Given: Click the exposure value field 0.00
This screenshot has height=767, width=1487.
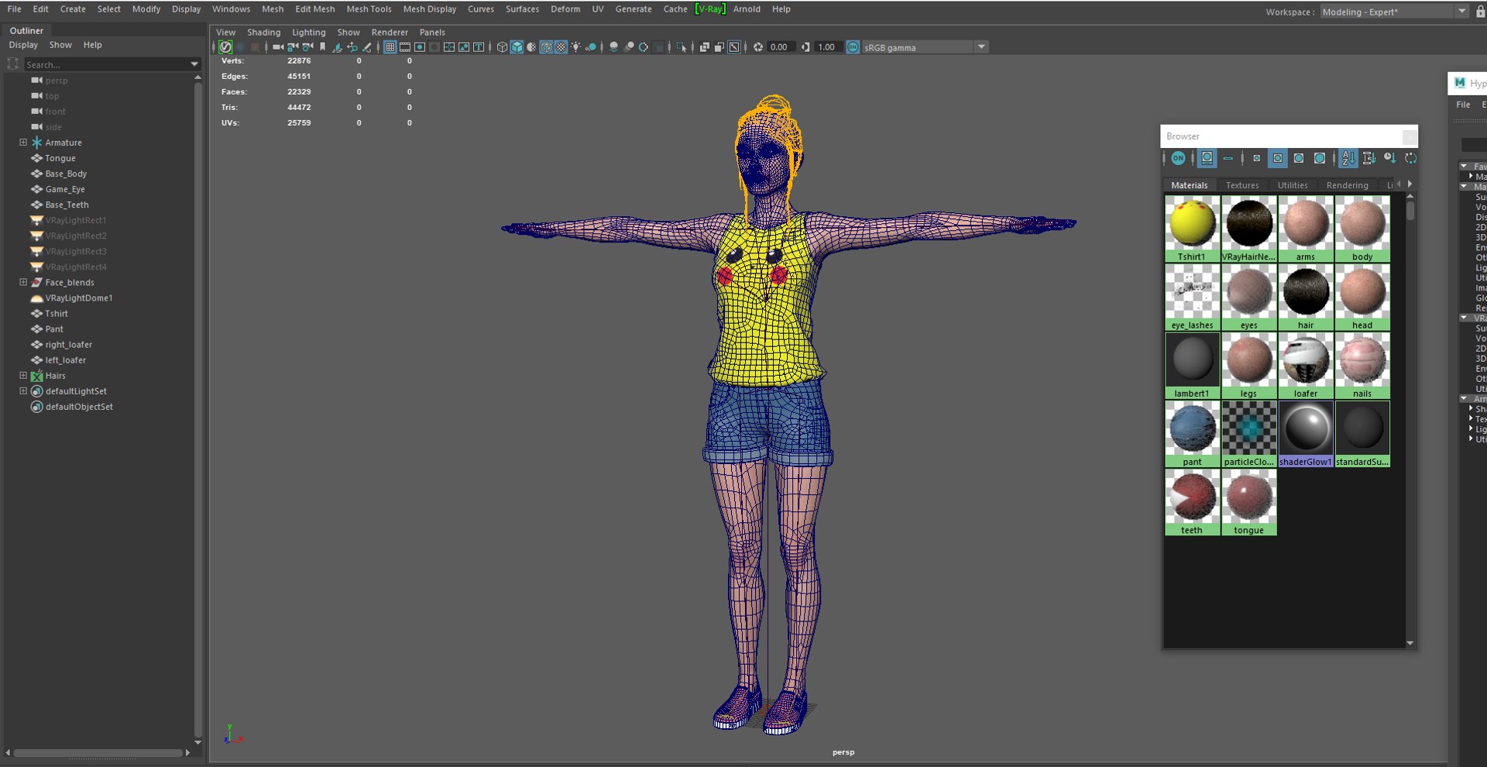Looking at the screenshot, I should point(781,47).
